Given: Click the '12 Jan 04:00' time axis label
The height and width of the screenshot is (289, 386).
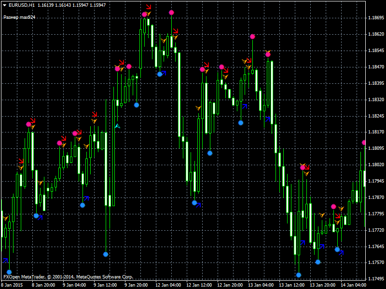Looking at the screenshot, I should [168, 285].
